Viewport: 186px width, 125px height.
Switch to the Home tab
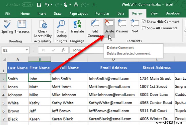(x=25, y=13)
